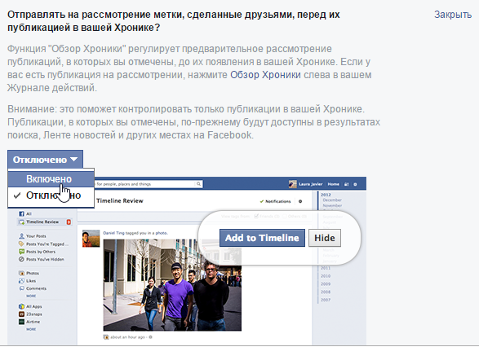Jump to 2009 in the timeline
This screenshot has width=479, height=347.
(x=326, y=284)
